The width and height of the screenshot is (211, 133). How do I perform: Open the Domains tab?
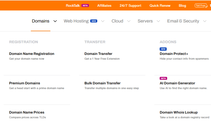click(x=41, y=21)
